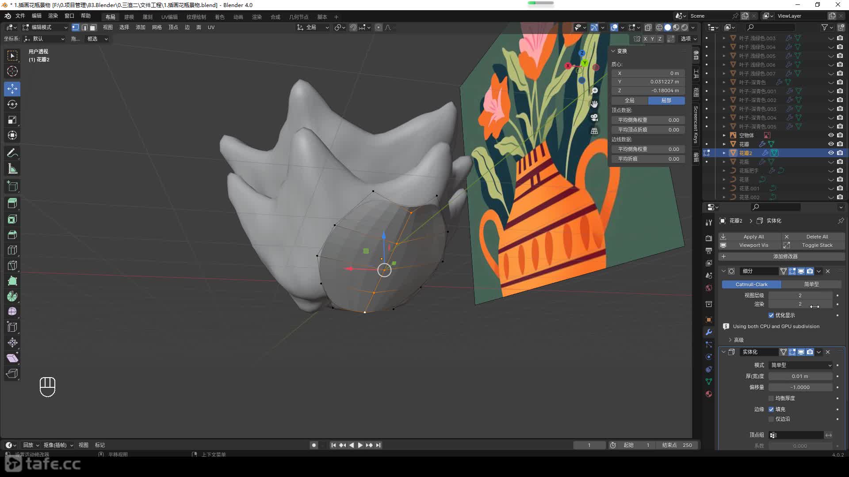Image resolution: width=849 pixels, height=477 pixels.
Task: Uncheck the 优化显示 checkbox
Action: 771,315
